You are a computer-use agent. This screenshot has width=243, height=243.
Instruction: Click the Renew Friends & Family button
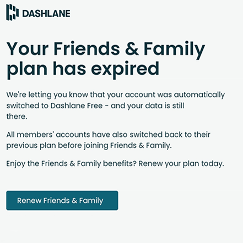62,200
